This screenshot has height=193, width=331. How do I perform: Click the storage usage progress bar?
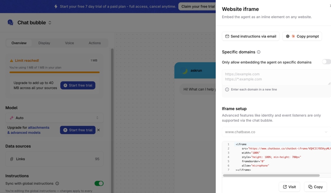pyautogui.click(x=54, y=72)
